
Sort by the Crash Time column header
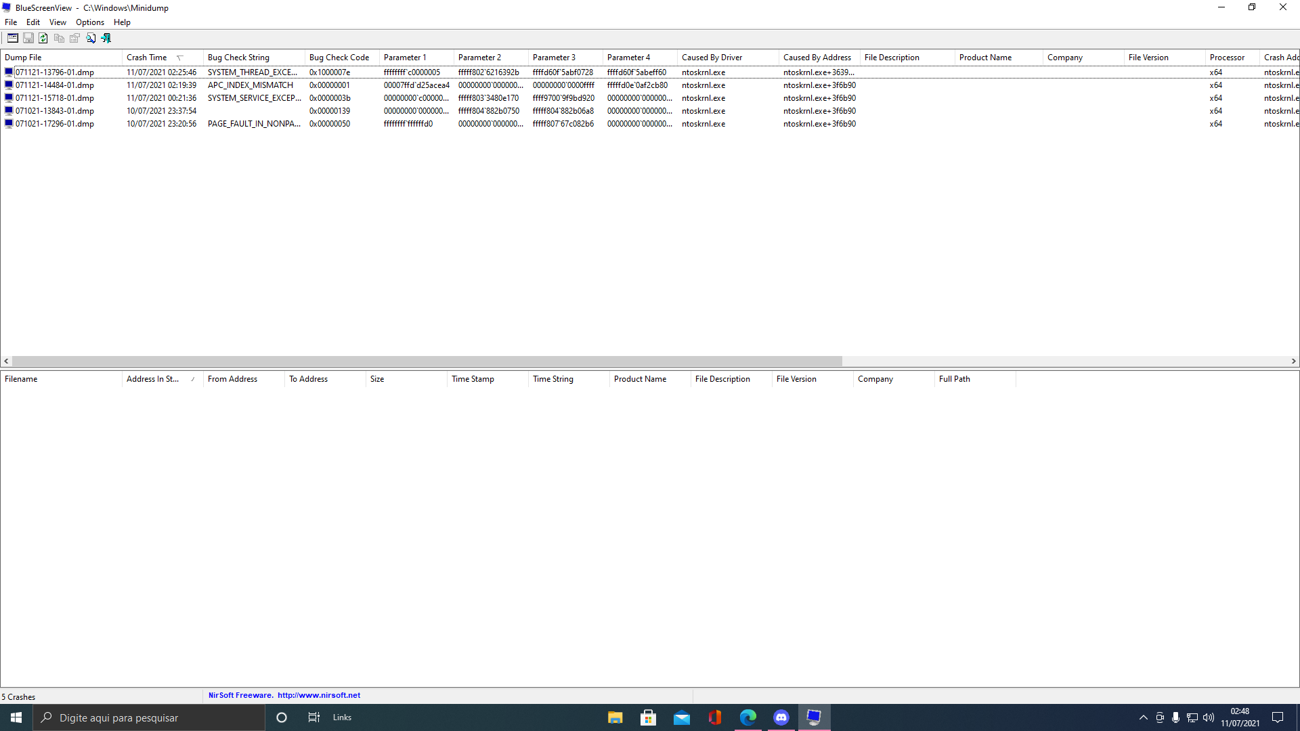point(162,58)
